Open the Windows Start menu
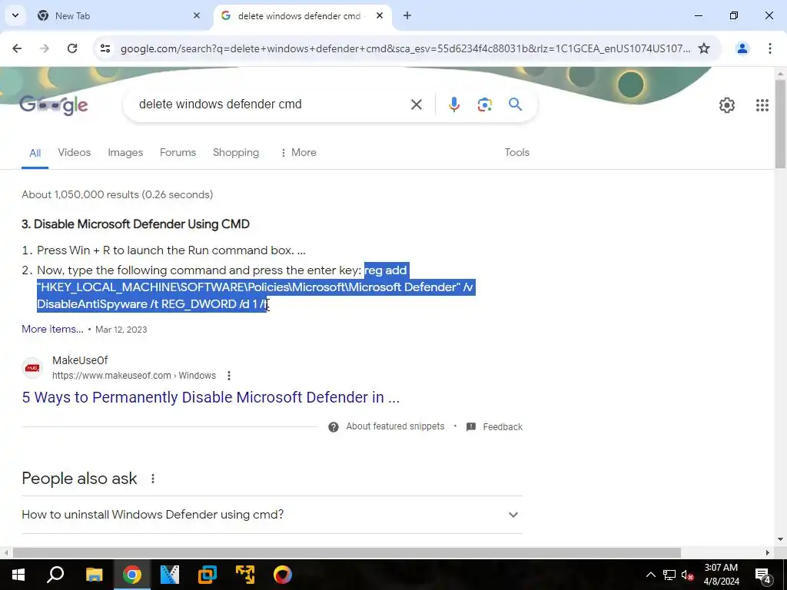 pyautogui.click(x=18, y=575)
